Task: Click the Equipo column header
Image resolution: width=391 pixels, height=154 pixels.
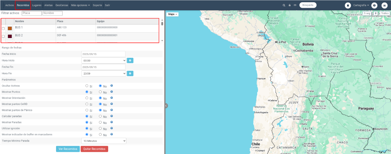Action: [x=128, y=21]
